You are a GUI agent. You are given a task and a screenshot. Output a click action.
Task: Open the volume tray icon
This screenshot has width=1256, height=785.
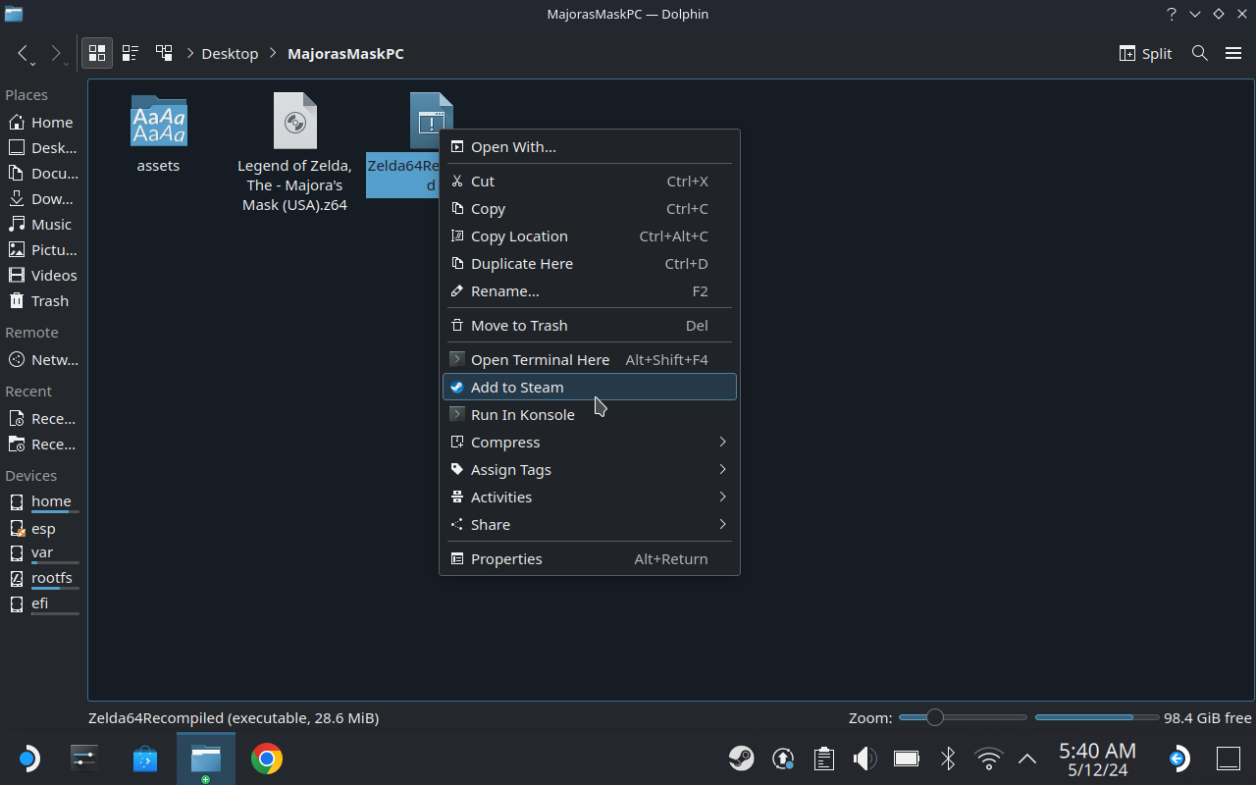coord(864,759)
